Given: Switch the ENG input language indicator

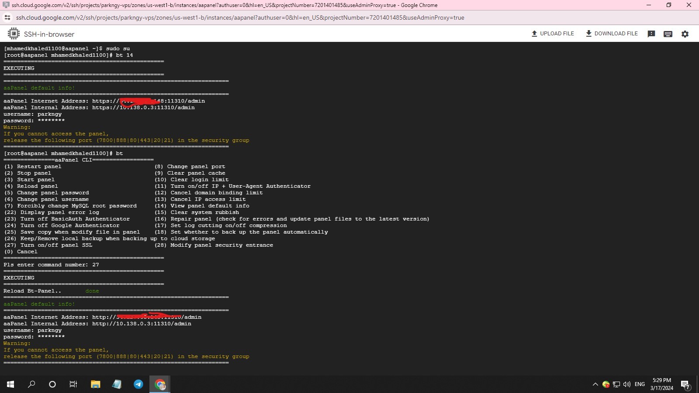Looking at the screenshot, I should pos(640,384).
